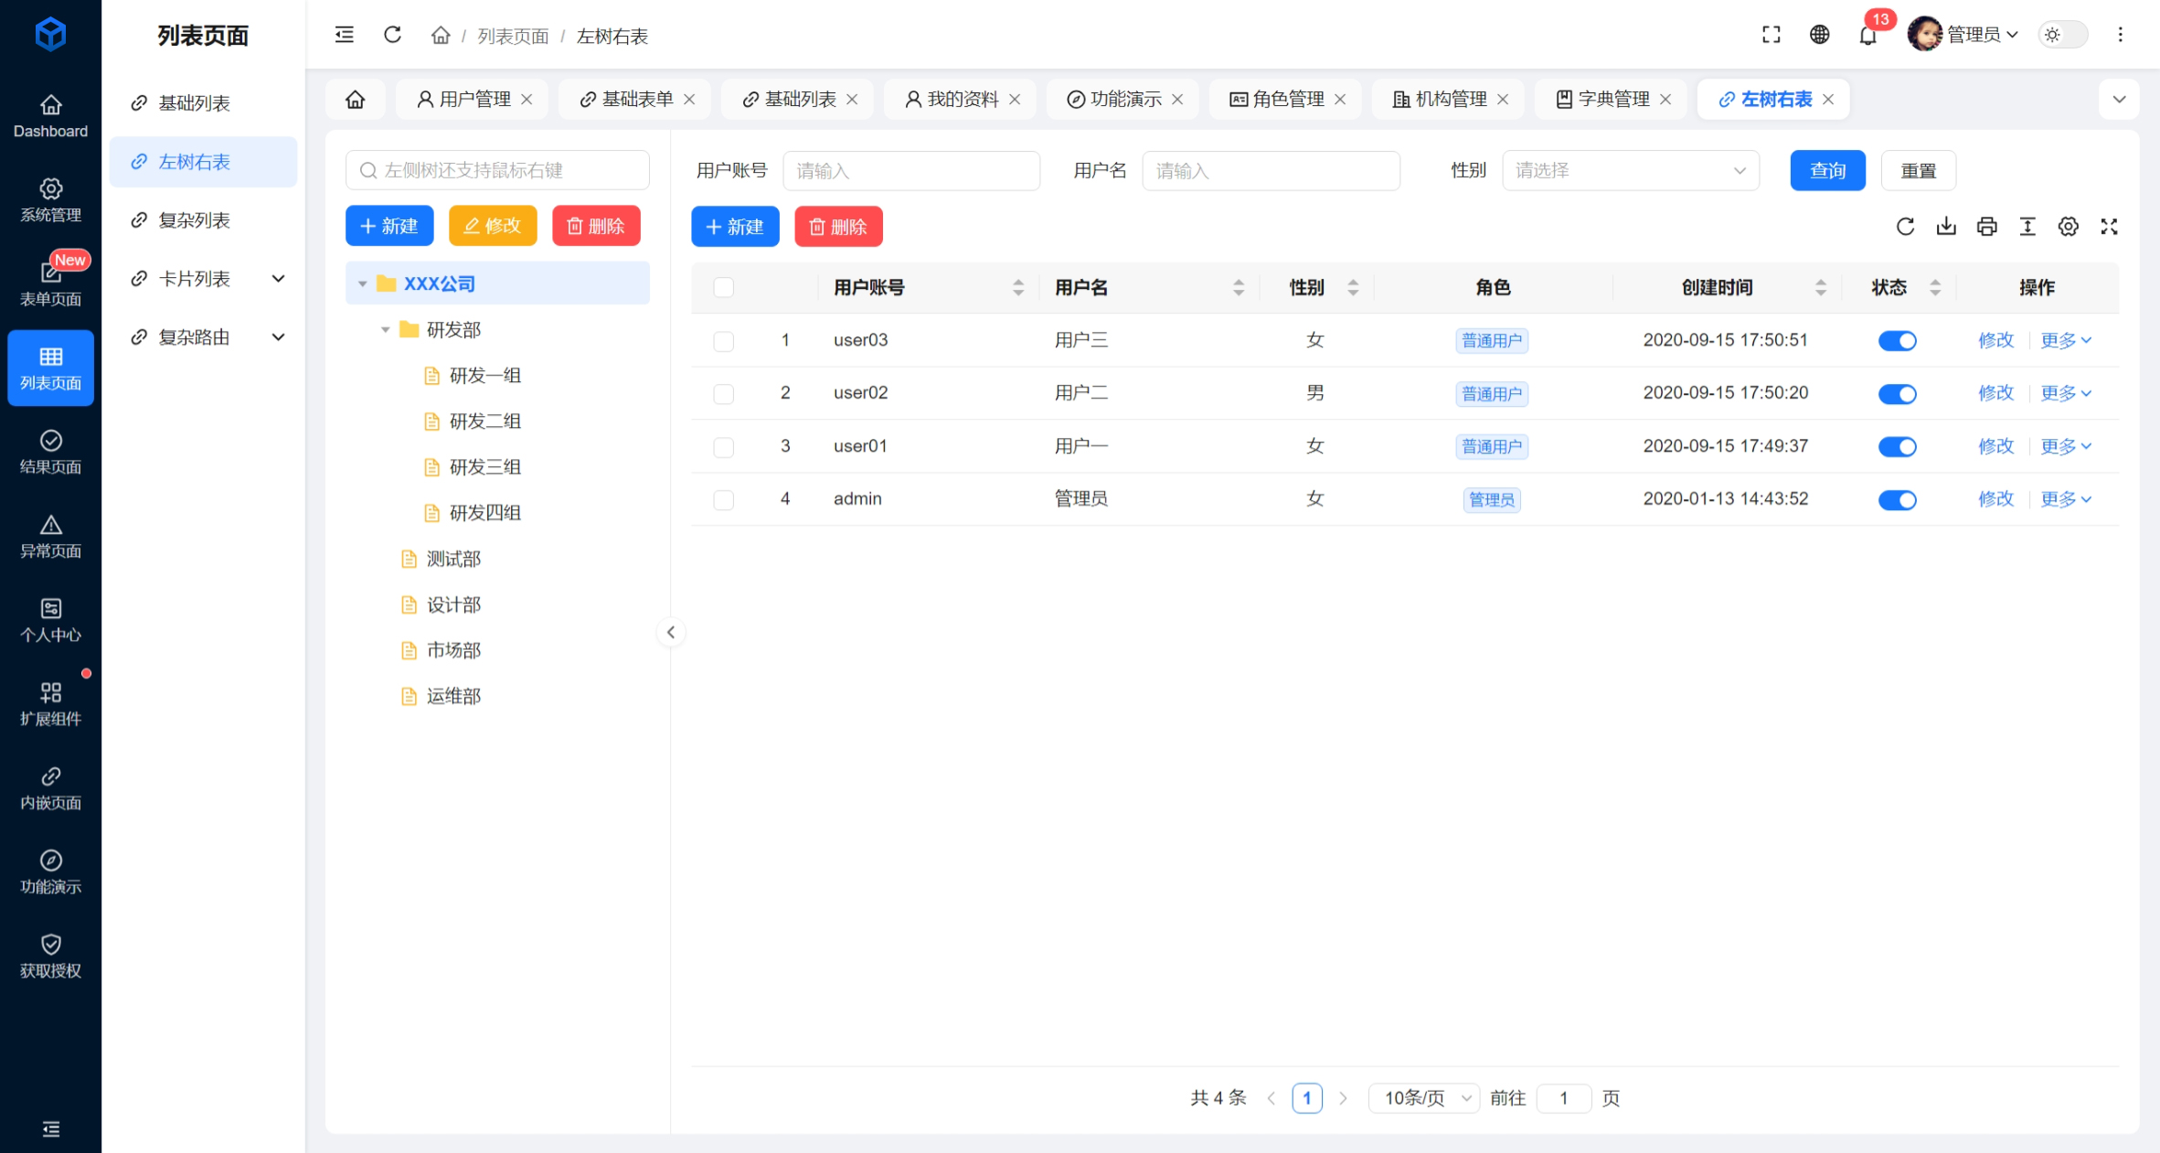The image size is (2160, 1153).
Task: Toggle status switch for user03
Action: pos(1897,341)
